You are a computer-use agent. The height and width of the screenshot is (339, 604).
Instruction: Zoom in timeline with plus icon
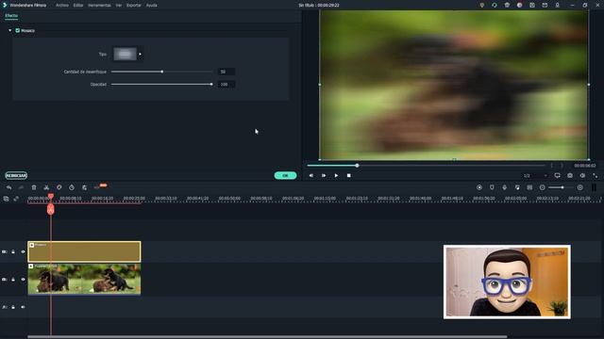coord(580,187)
